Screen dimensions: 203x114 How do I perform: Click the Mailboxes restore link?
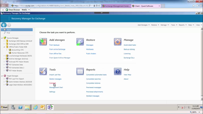coord(90,49)
